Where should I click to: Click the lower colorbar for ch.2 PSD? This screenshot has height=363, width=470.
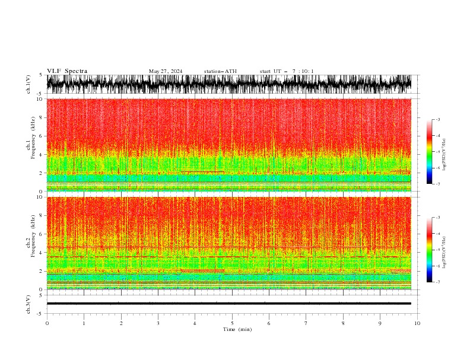(429, 250)
